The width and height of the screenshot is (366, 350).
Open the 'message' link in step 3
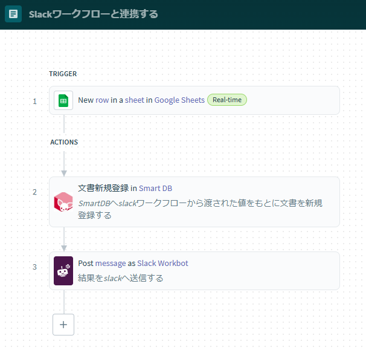click(111, 264)
